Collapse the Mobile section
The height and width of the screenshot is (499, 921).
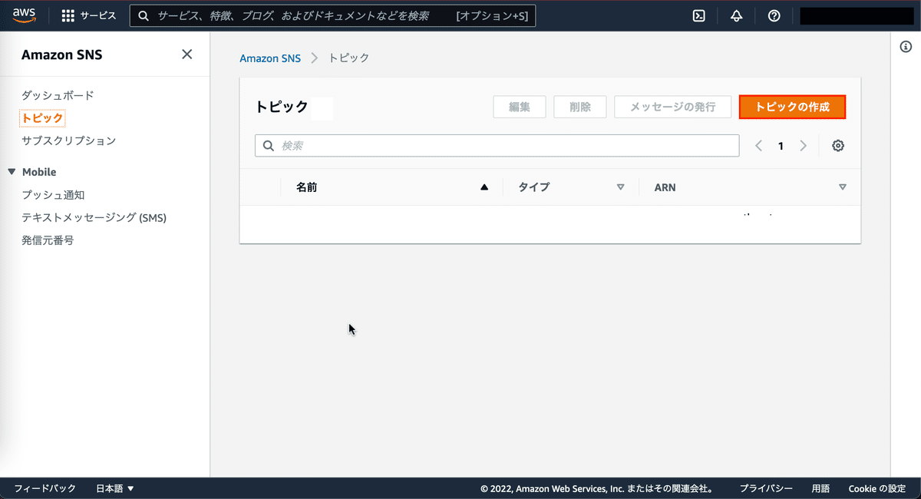click(x=12, y=172)
